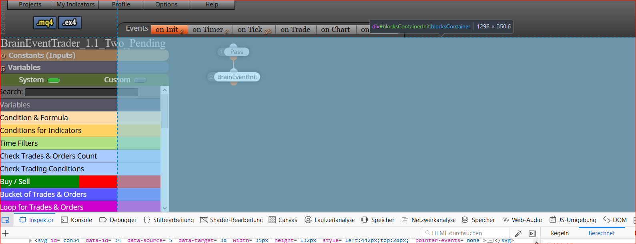Screen dimensions: 636x244
Task: Click the block list scroll up arrow
Action: point(165,91)
